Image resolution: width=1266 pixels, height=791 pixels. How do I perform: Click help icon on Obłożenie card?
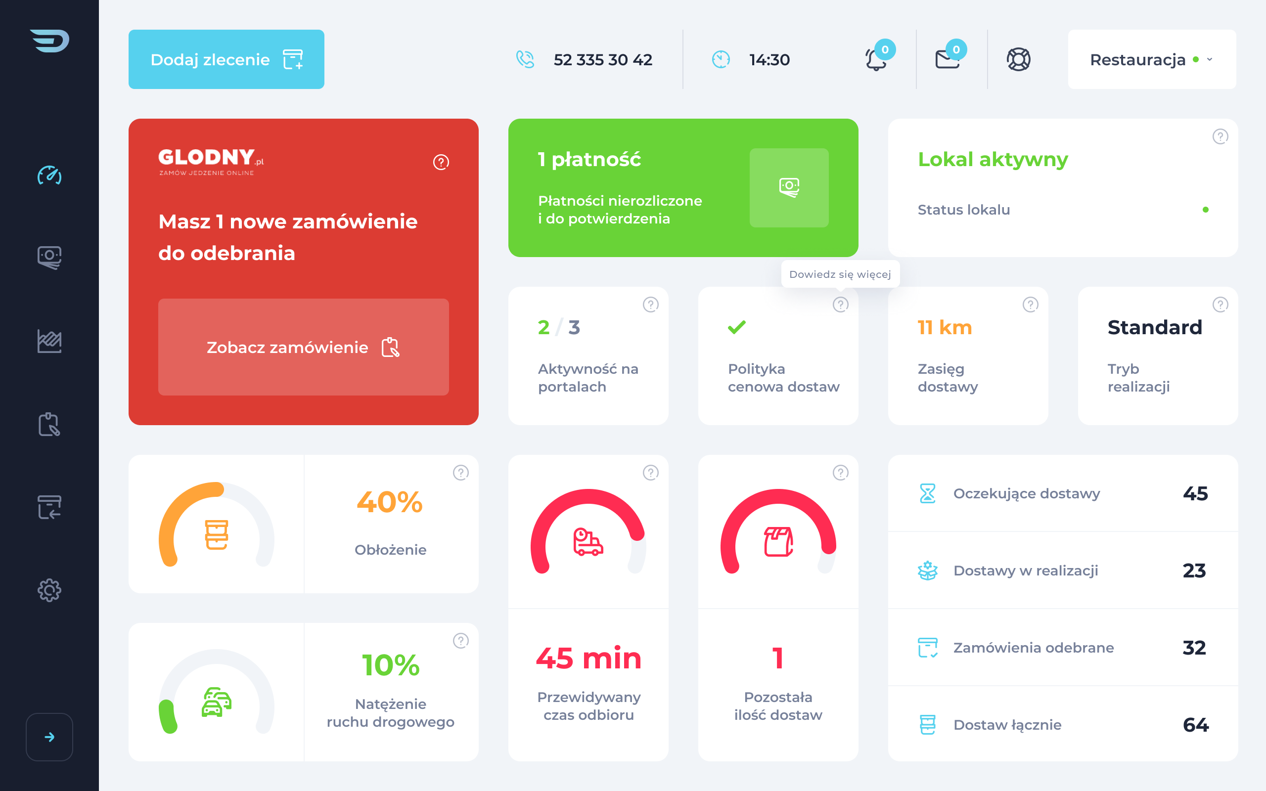tap(461, 473)
